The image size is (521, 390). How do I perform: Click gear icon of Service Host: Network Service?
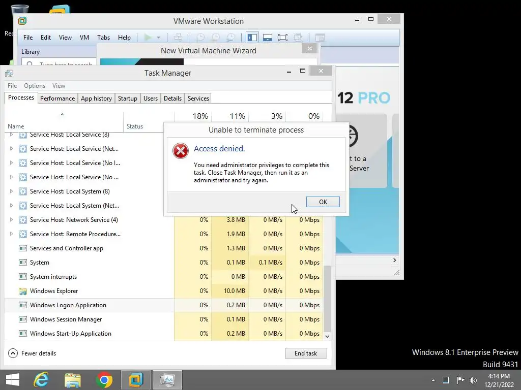22,219
